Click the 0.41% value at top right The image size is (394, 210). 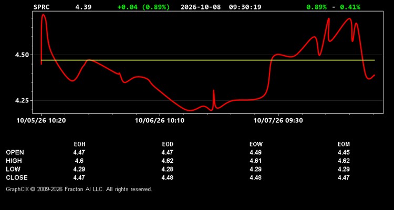coord(350,7)
